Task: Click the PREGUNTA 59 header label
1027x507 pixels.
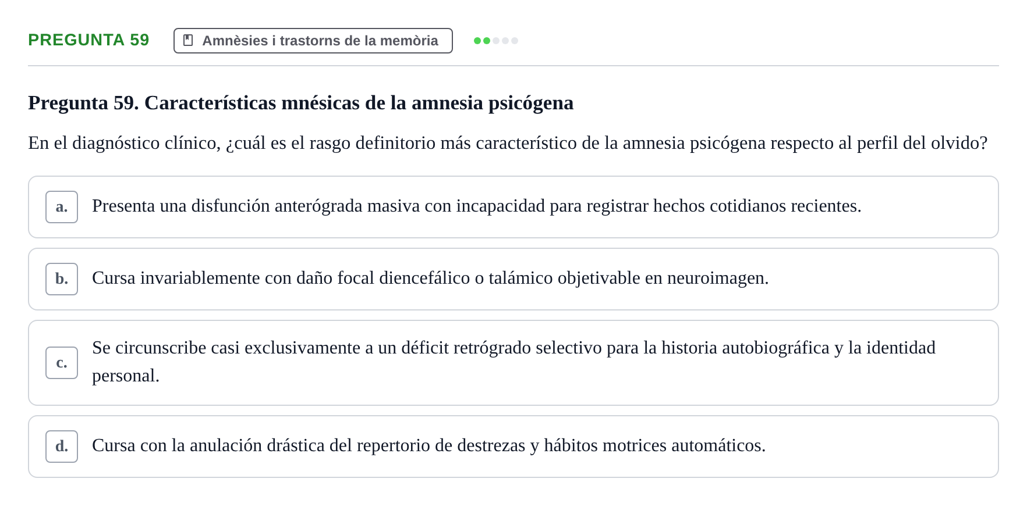Action: [x=88, y=40]
